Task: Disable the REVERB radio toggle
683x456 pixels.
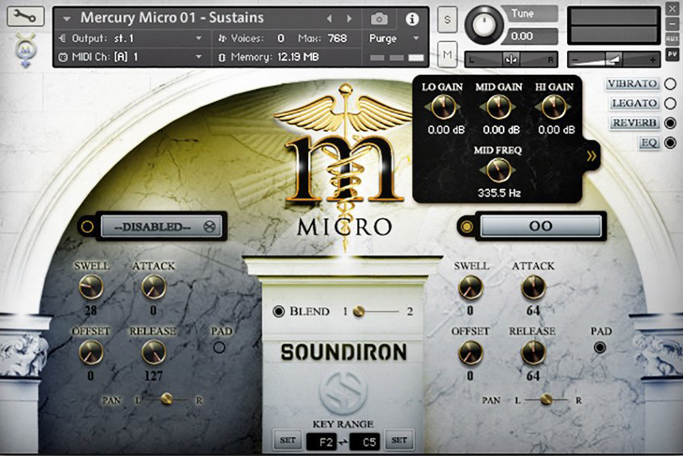Action: (670, 123)
